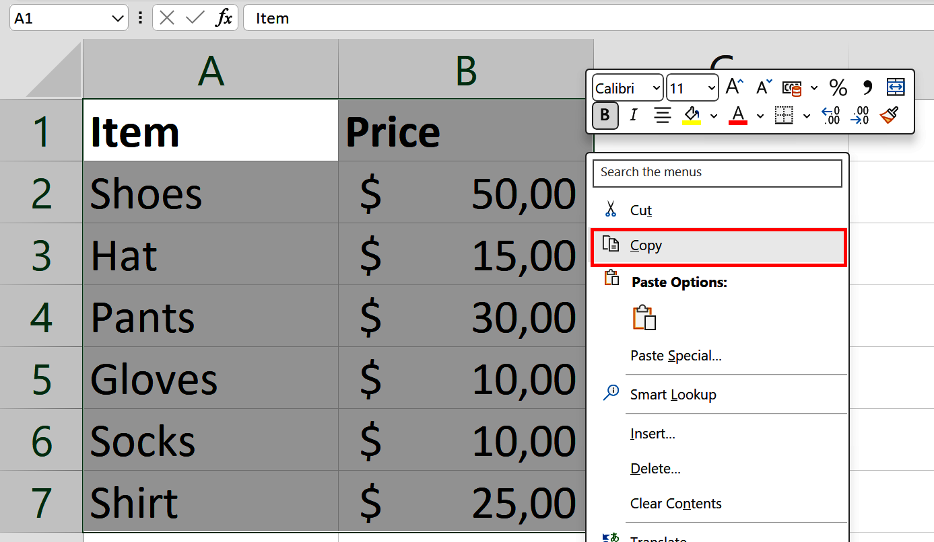Viewport: 934px width, 542px height.
Task: Apply Percent Style formatting
Action: tap(838, 87)
